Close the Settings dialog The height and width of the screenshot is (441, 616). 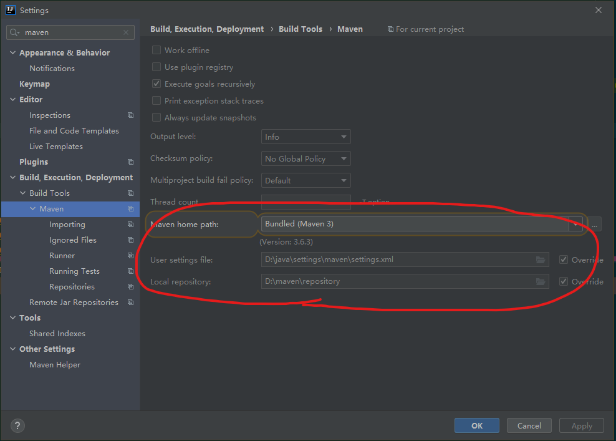coord(599,10)
